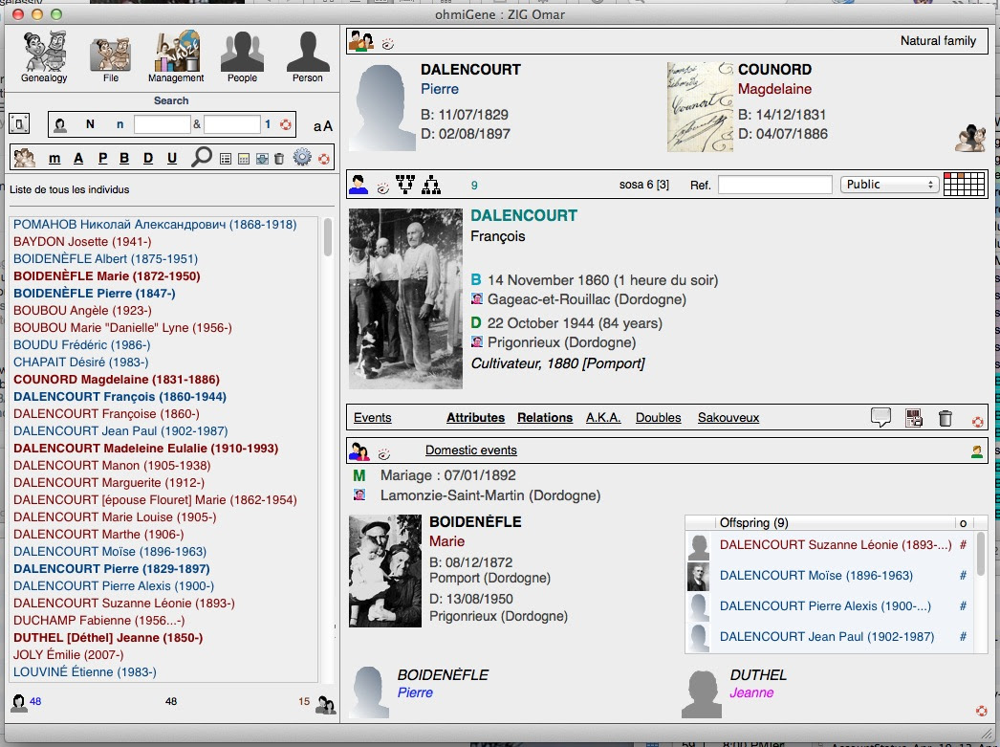This screenshot has height=747, width=1000.
Task: Open Marie BOIDENÈFLE's photo thumbnail
Action: click(385, 571)
